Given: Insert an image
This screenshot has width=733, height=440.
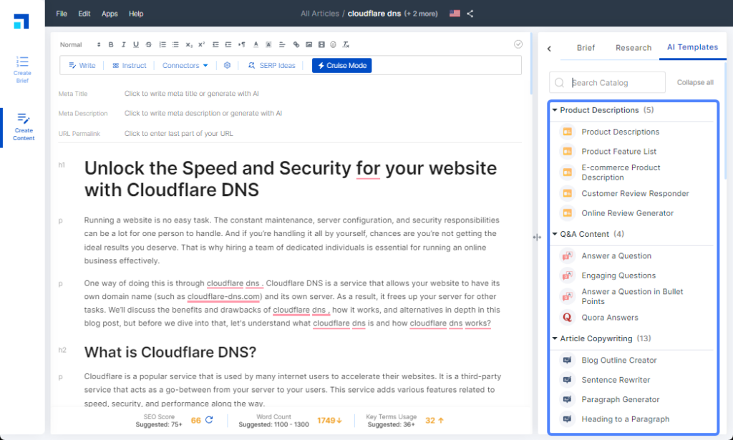Looking at the screenshot, I should [x=309, y=45].
